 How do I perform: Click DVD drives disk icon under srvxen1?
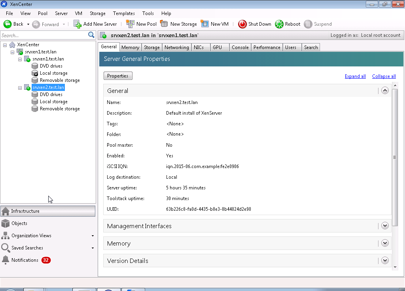coord(35,66)
